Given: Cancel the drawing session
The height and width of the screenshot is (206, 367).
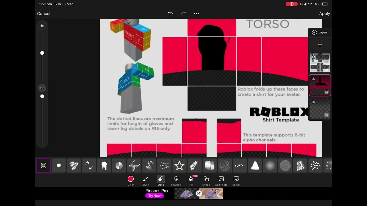Looking at the screenshot, I should 44,13.
